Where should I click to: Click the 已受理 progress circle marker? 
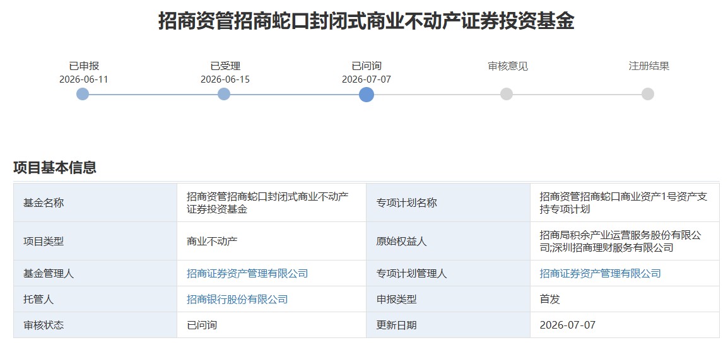(x=224, y=94)
